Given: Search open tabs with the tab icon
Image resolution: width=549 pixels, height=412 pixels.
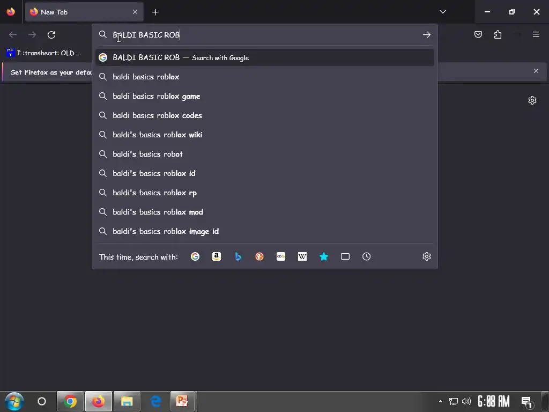Looking at the screenshot, I should (x=345, y=256).
